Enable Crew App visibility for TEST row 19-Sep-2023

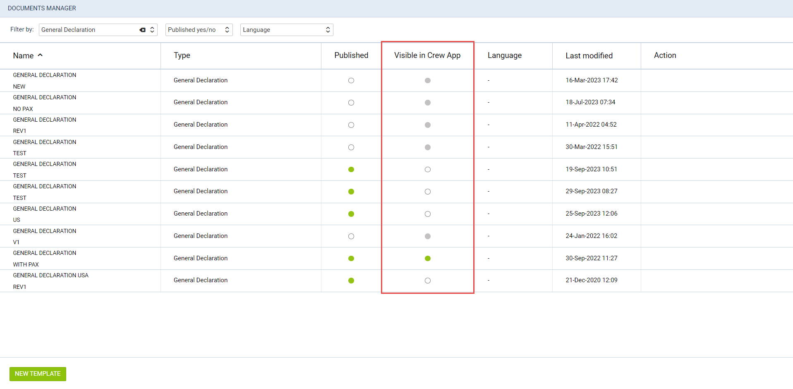click(x=428, y=169)
